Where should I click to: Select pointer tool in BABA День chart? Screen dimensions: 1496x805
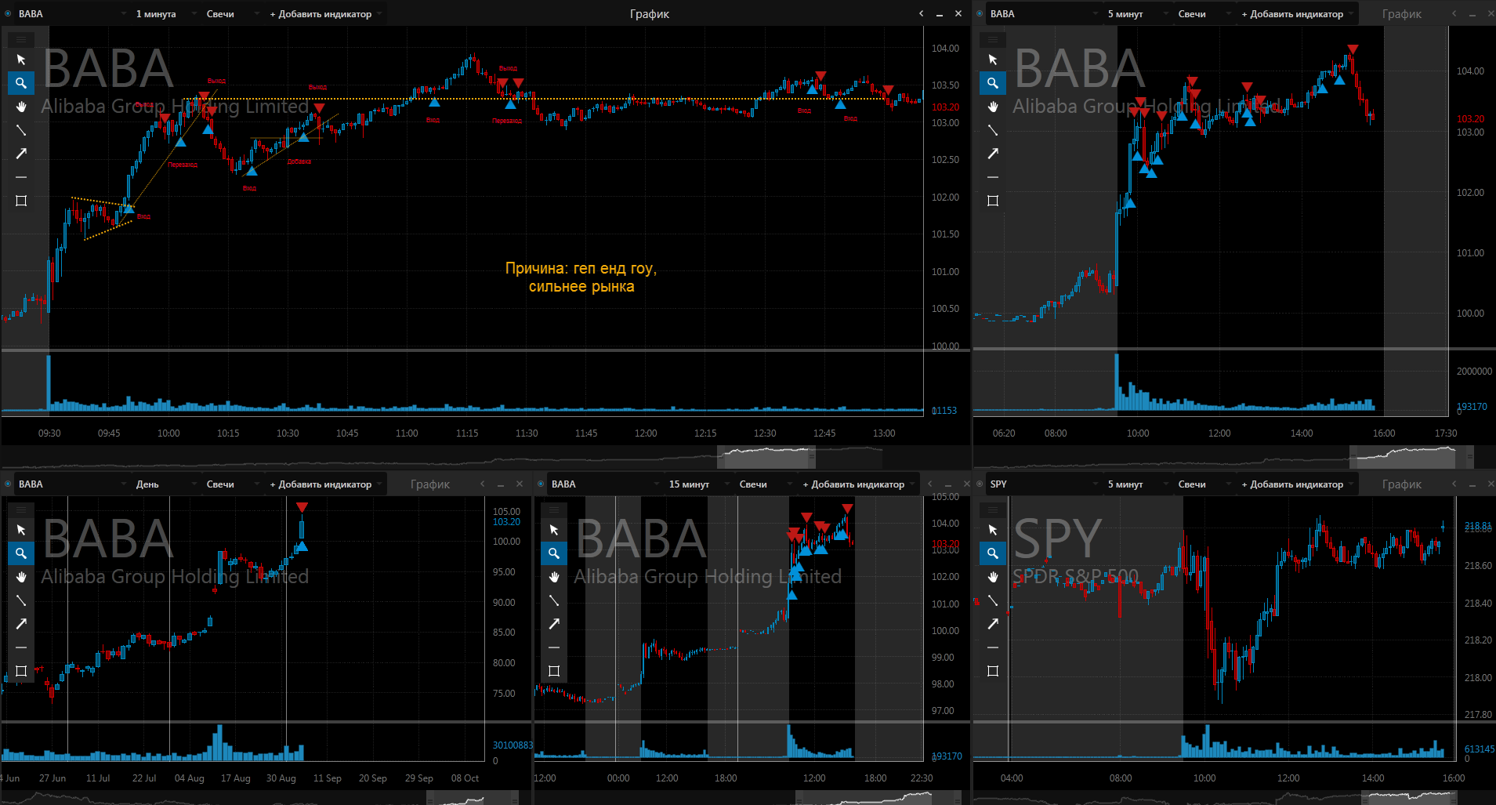pyautogui.click(x=21, y=530)
